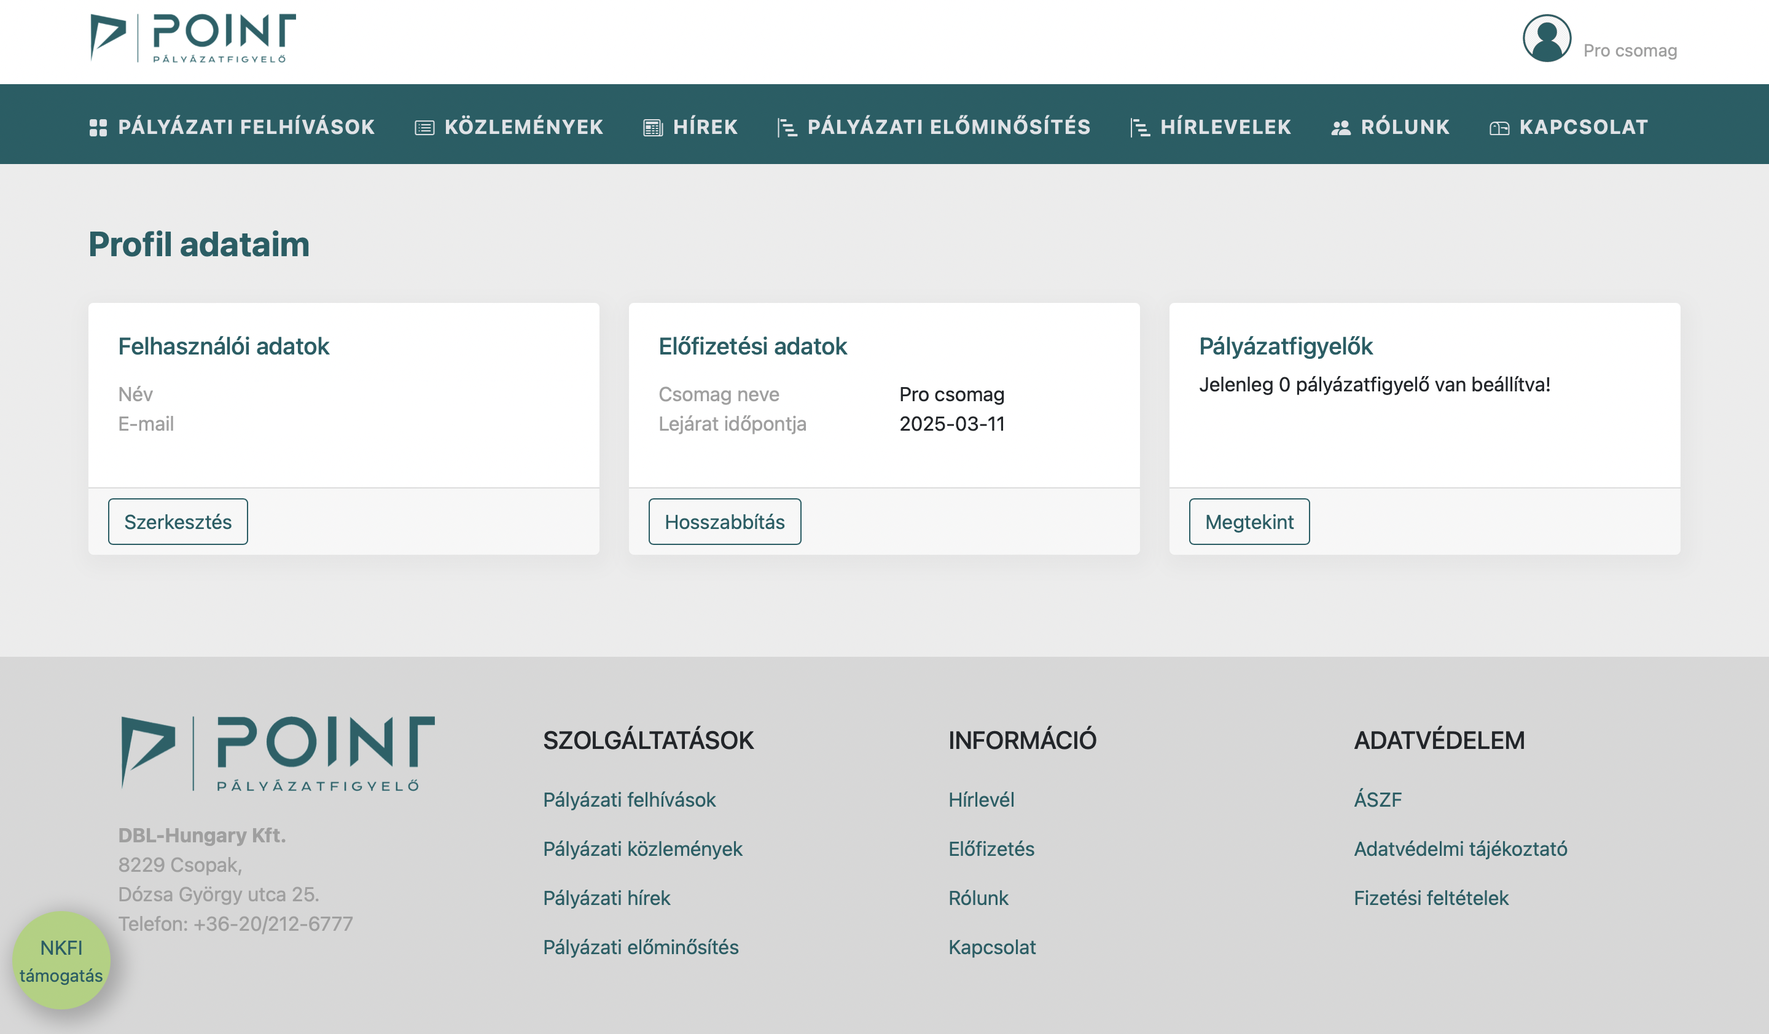Open the Pályázati felhívások menu item
The width and height of the screenshot is (1769, 1034).
246,127
